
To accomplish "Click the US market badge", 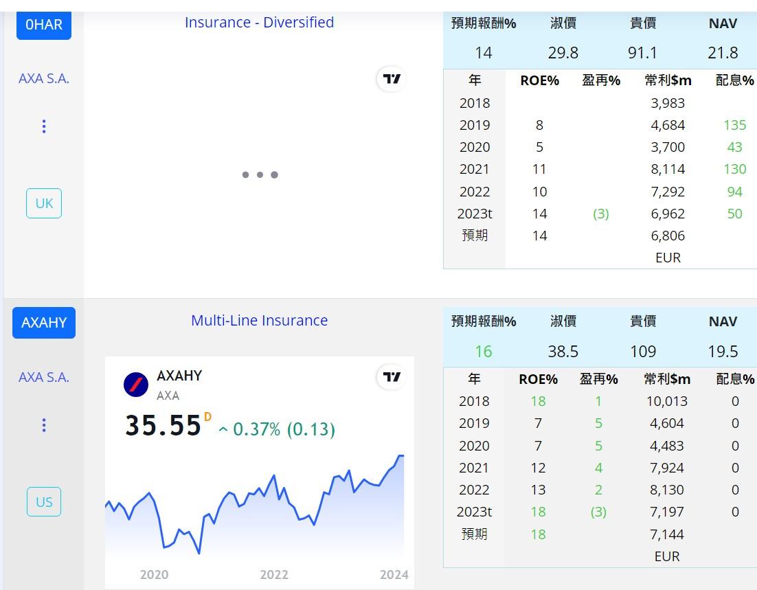I will (x=44, y=501).
